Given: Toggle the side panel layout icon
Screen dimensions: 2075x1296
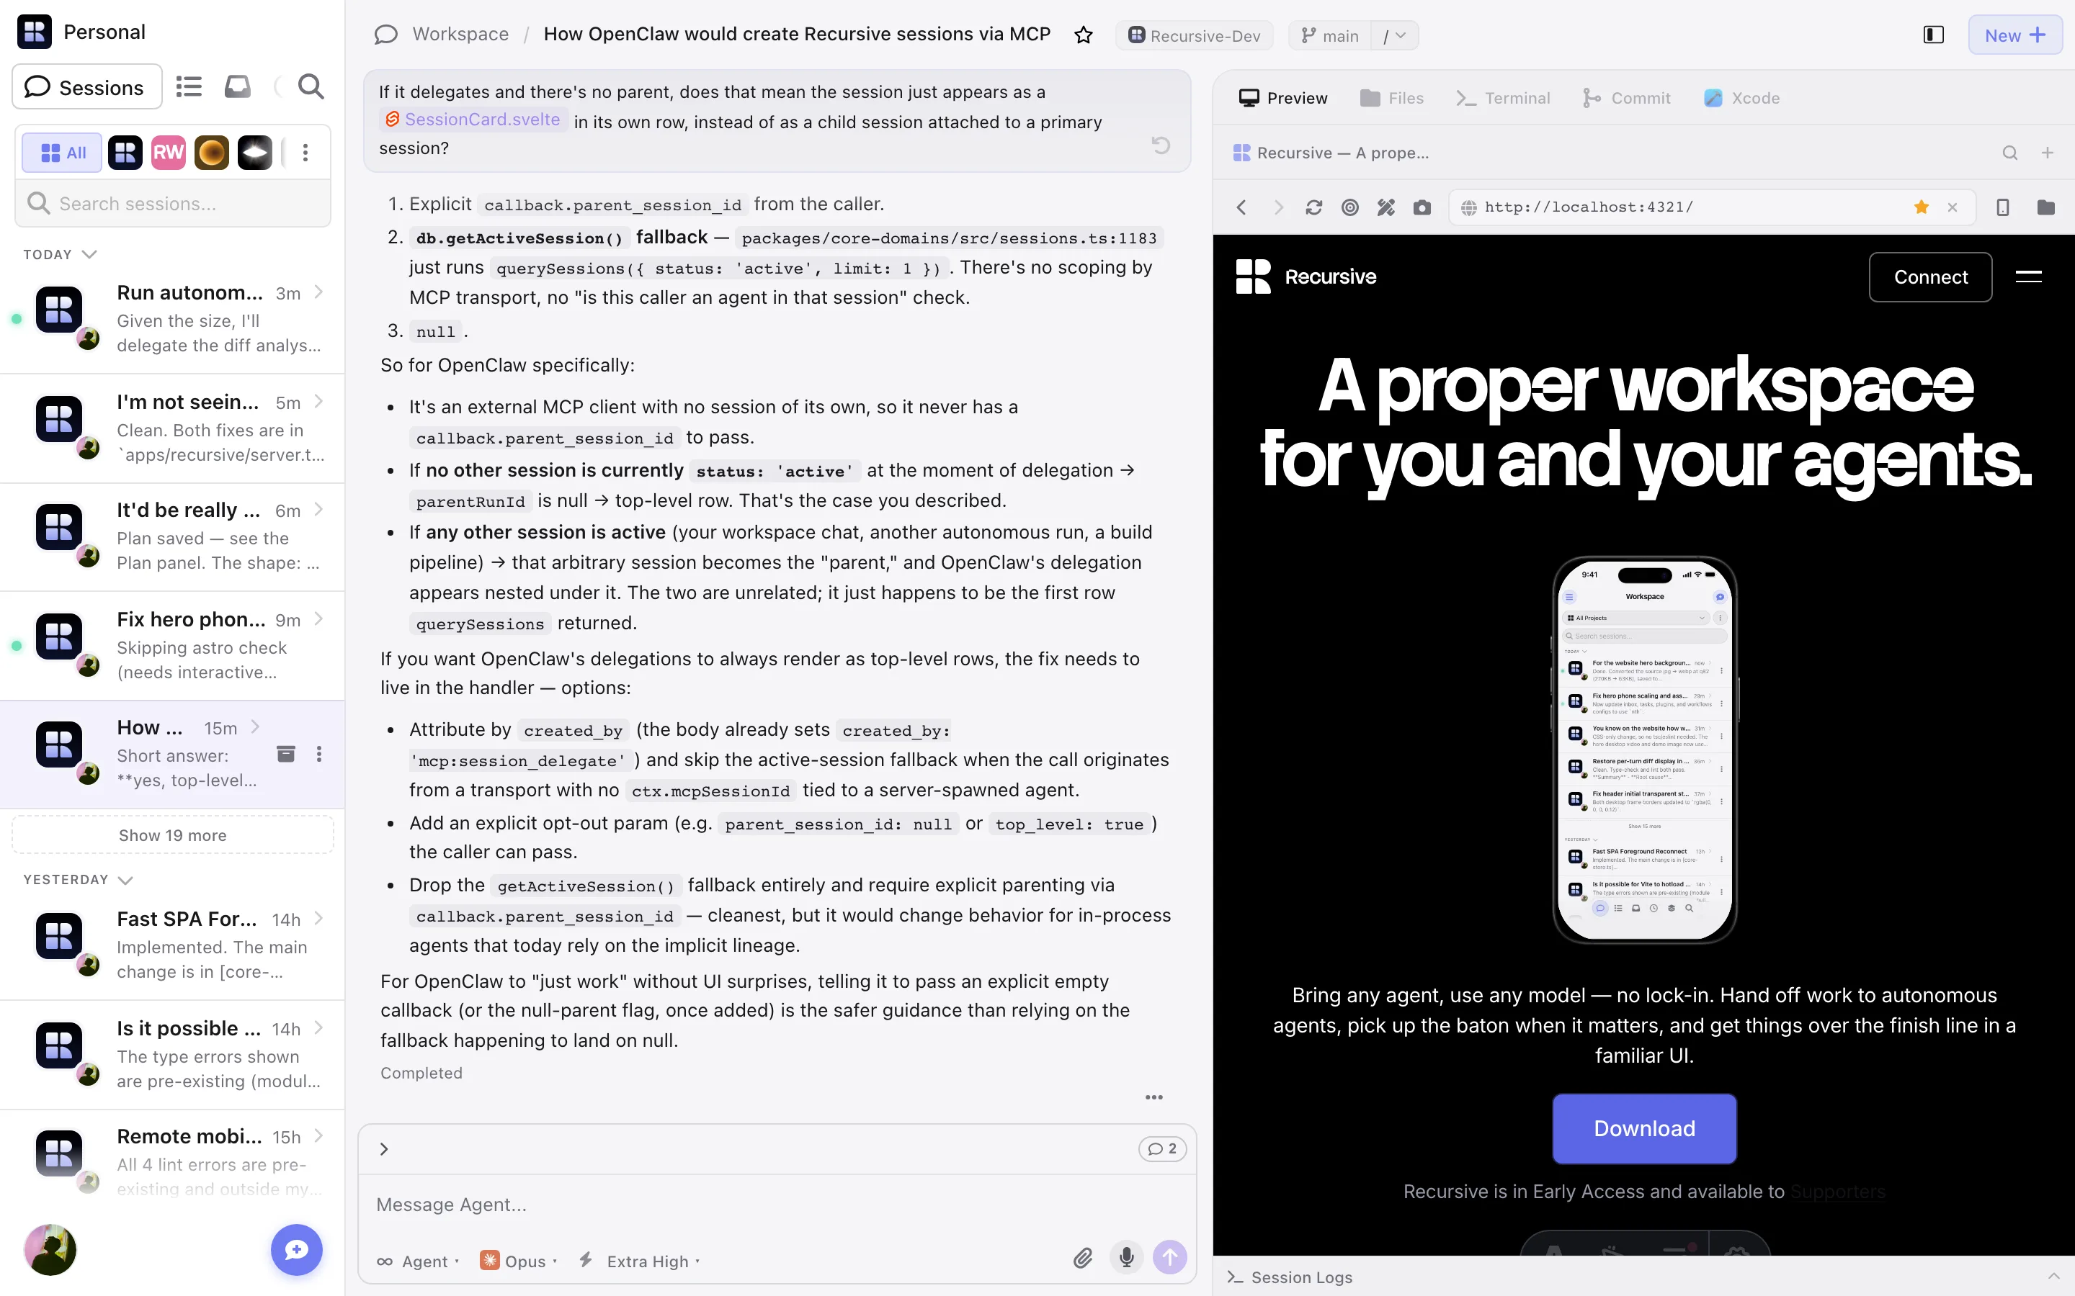Looking at the screenshot, I should point(1934,35).
